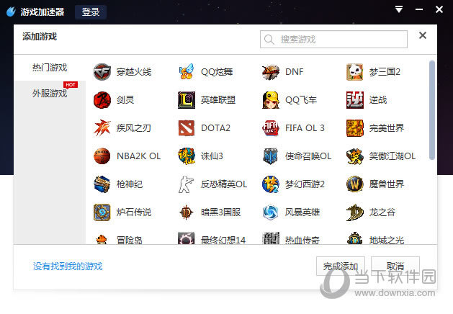
Task: Click the 使命召唤OL text label
Action: tap(308, 156)
